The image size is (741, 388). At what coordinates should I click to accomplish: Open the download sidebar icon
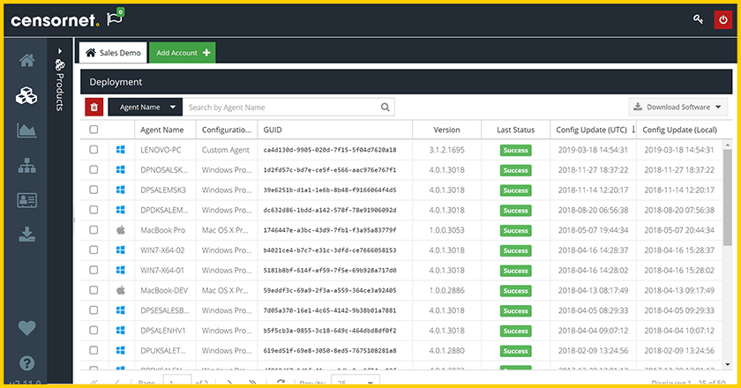pyautogui.click(x=26, y=235)
